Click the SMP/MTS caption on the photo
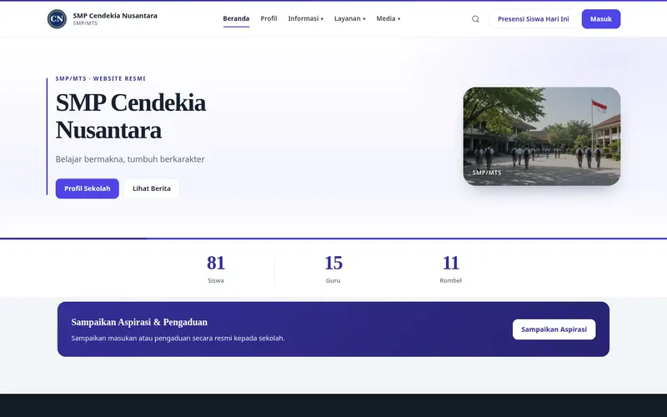 pos(487,173)
